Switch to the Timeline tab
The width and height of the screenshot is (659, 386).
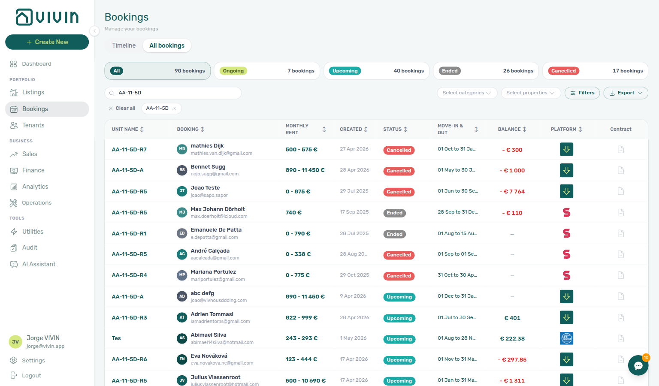(x=124, y=45)
